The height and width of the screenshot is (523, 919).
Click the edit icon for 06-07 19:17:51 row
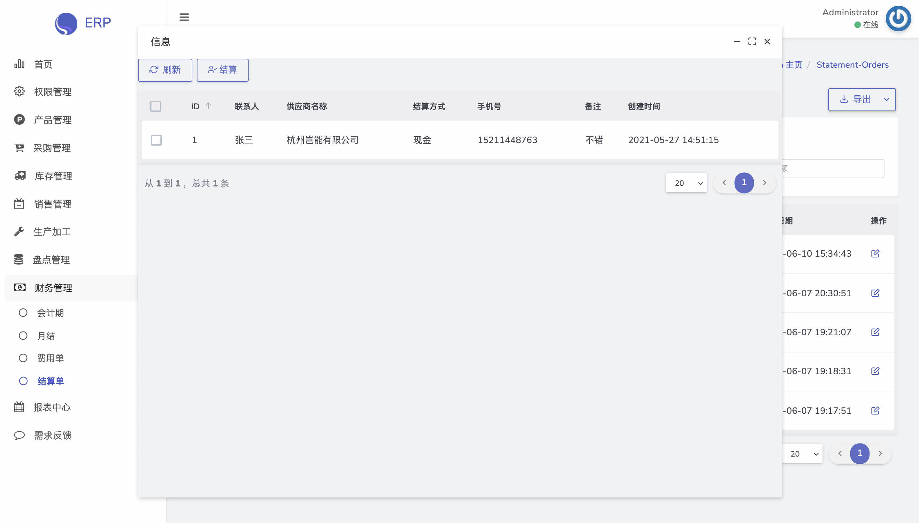[875, 411]
